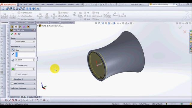Image resolution: width=192 pixels, height=108 pixels.
Task: Accept Cut-Extrude with green checkmark
Action: tap(12, 34)
